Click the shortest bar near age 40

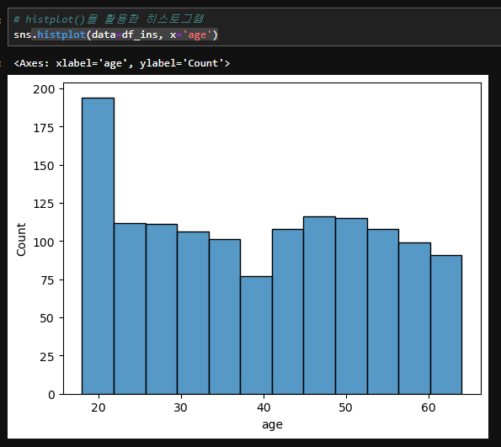pos(256,335)
